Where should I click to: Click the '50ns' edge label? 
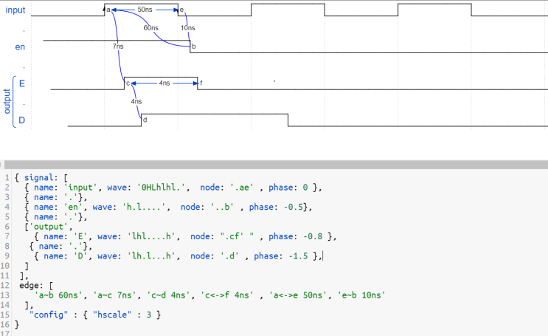(x=145, y=10)
